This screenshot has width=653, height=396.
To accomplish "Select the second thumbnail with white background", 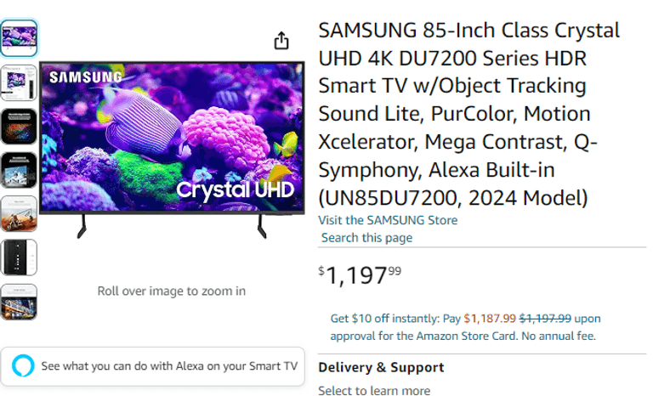I will pyautogui.click(x=18, y=82).
